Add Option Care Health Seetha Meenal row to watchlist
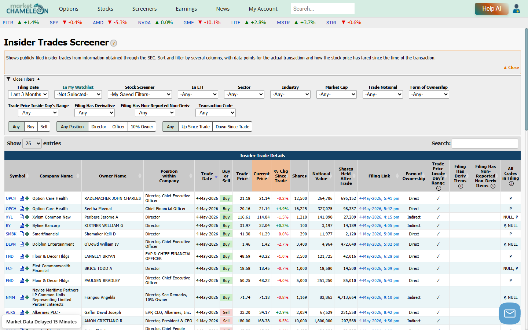This screenshot has height=330, width=528. coord(27,209)
